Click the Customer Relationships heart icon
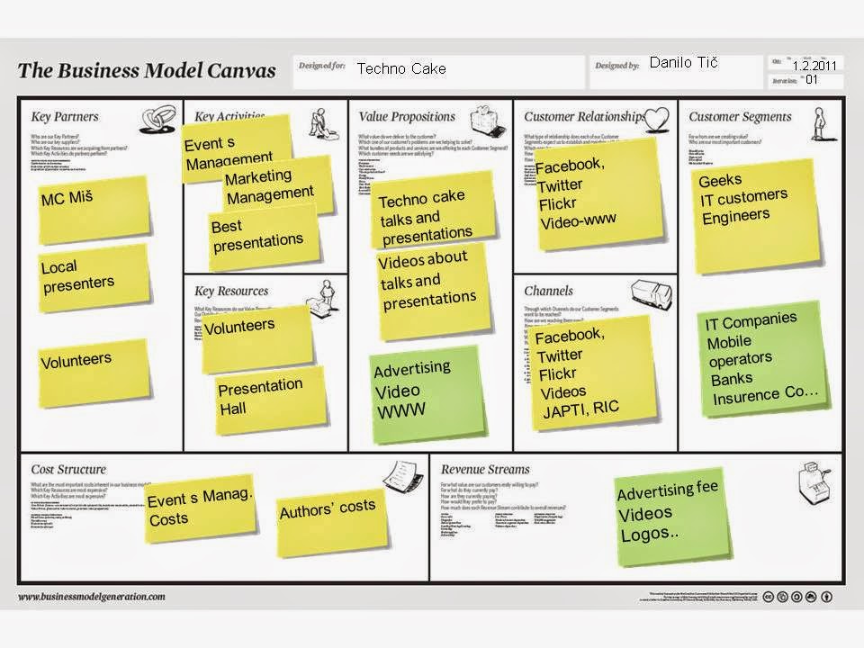864x648 pixels. coord(657,119)
